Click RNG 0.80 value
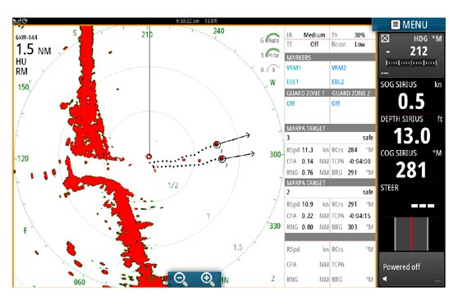 [307, 227]
